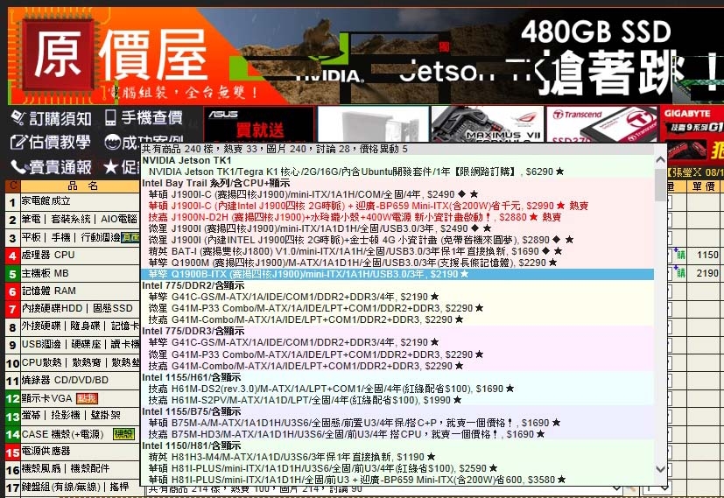Image resolution: width=724 pixels, height=498 pixels.
Task: Click the 購 cart icon beside price 1150
Action: click(x=680, y=255)
